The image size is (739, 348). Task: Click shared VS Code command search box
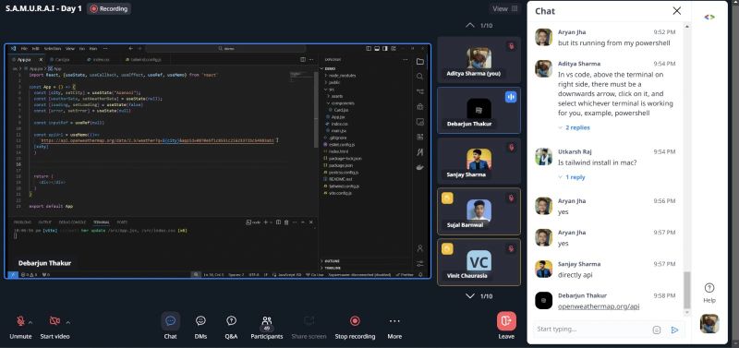225,49
